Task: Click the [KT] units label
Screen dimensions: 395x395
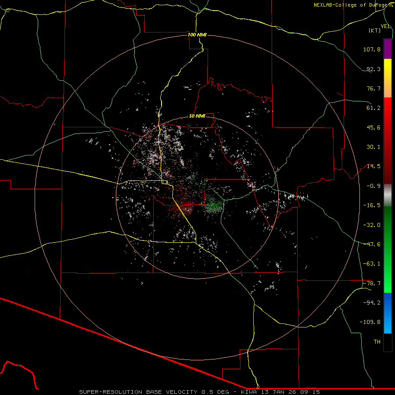Action: click(374, 30)
